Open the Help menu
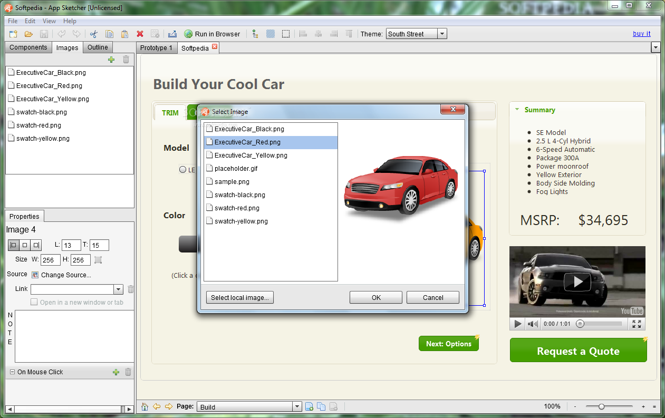Viewport: 665px width, 418px height. 70,21
